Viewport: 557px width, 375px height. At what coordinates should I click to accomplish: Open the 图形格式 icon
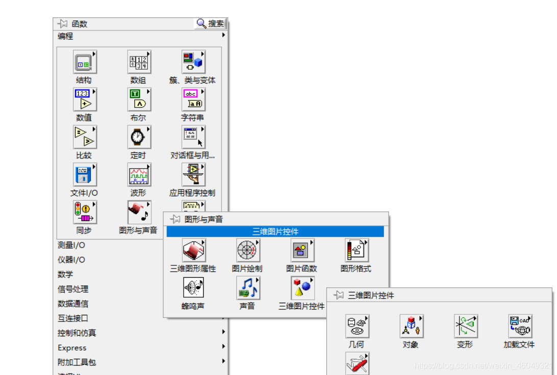tap(357, 250)
